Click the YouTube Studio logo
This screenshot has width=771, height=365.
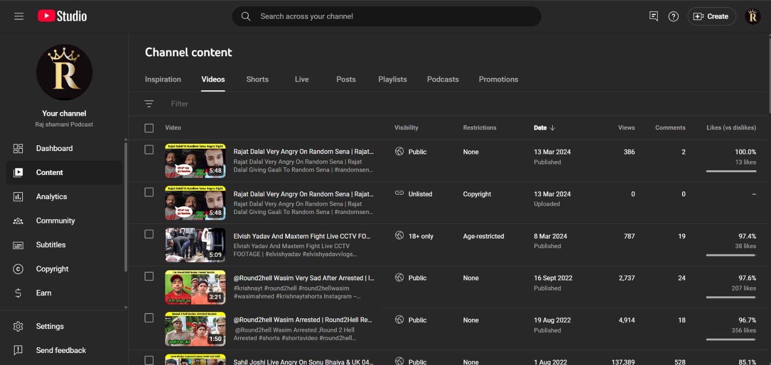62,16
